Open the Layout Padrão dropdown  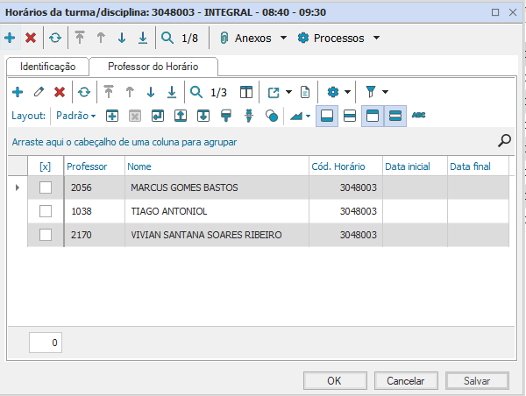click(x=75, y=116)
